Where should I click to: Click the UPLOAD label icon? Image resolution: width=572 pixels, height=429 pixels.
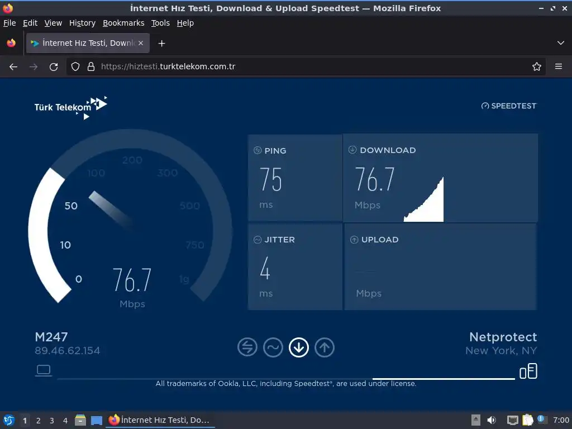[x=354, y=240]
